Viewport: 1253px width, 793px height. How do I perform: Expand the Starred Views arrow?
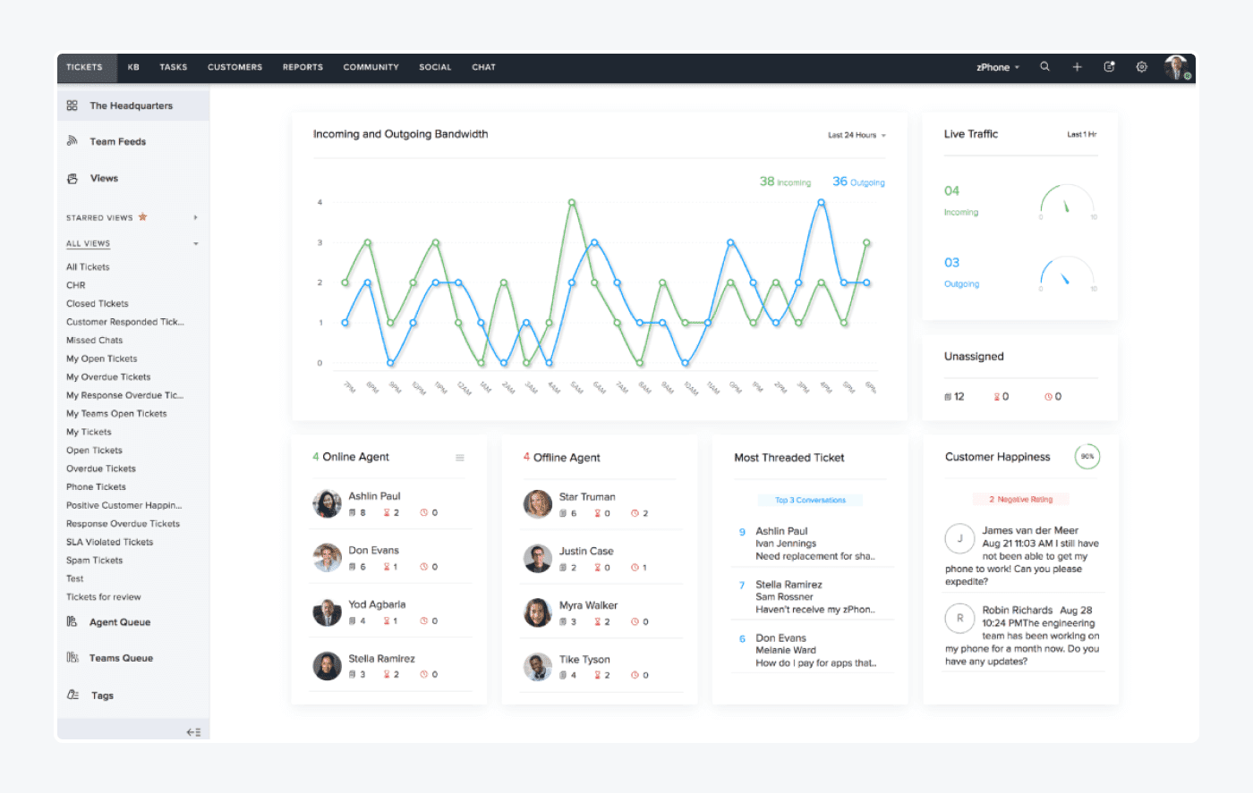click(x=195, y=217)
